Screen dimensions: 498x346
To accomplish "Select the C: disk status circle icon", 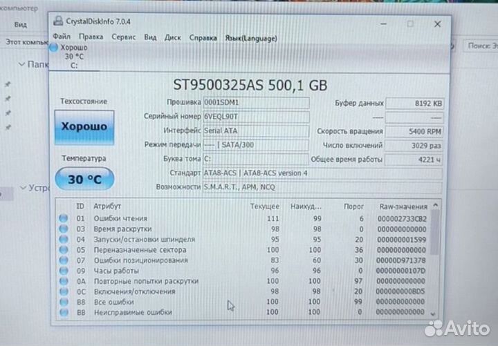I will point(54,48).
